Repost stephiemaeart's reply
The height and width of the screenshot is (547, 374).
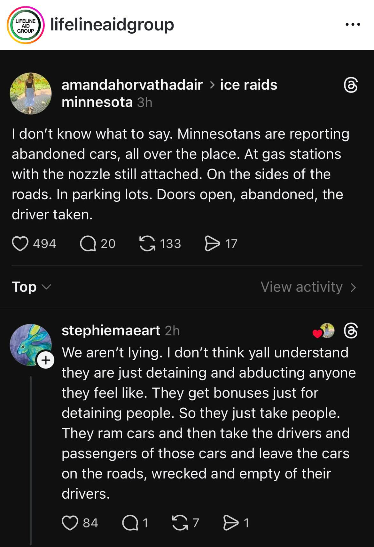[180, 523]
